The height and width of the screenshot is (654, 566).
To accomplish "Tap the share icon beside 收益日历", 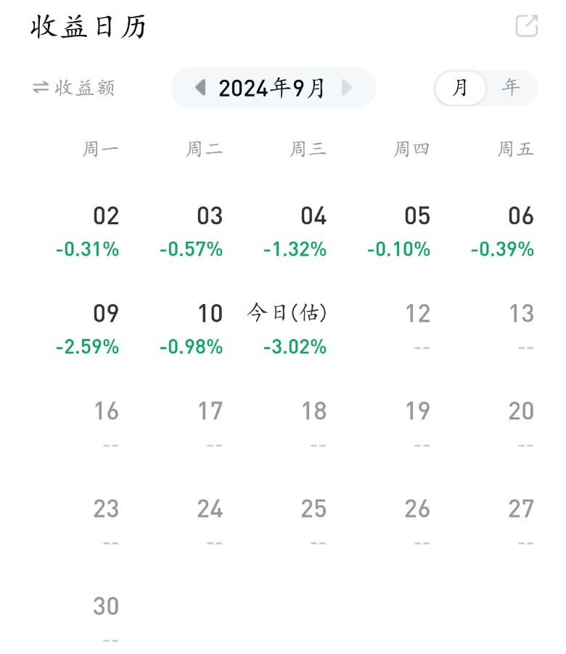I will pos(527,26).
